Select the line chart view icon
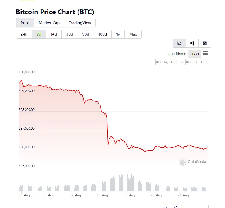This screenshot has height=208, width=225. (179, 43)
